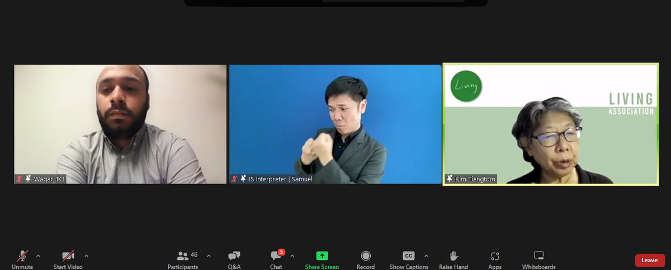The width and height of the screenshot is (671, 270).
Task: Click muted mic icon on Waqar_TCI label
Action: (20, 180)
